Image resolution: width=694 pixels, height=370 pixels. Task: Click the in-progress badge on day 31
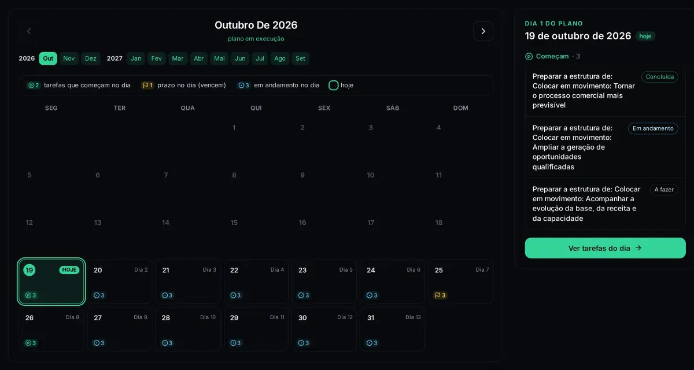coord(372,343)
